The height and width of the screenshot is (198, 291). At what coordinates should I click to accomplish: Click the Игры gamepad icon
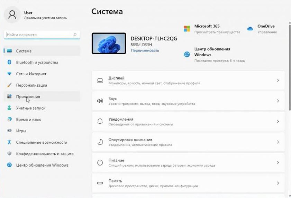point(9,131)
